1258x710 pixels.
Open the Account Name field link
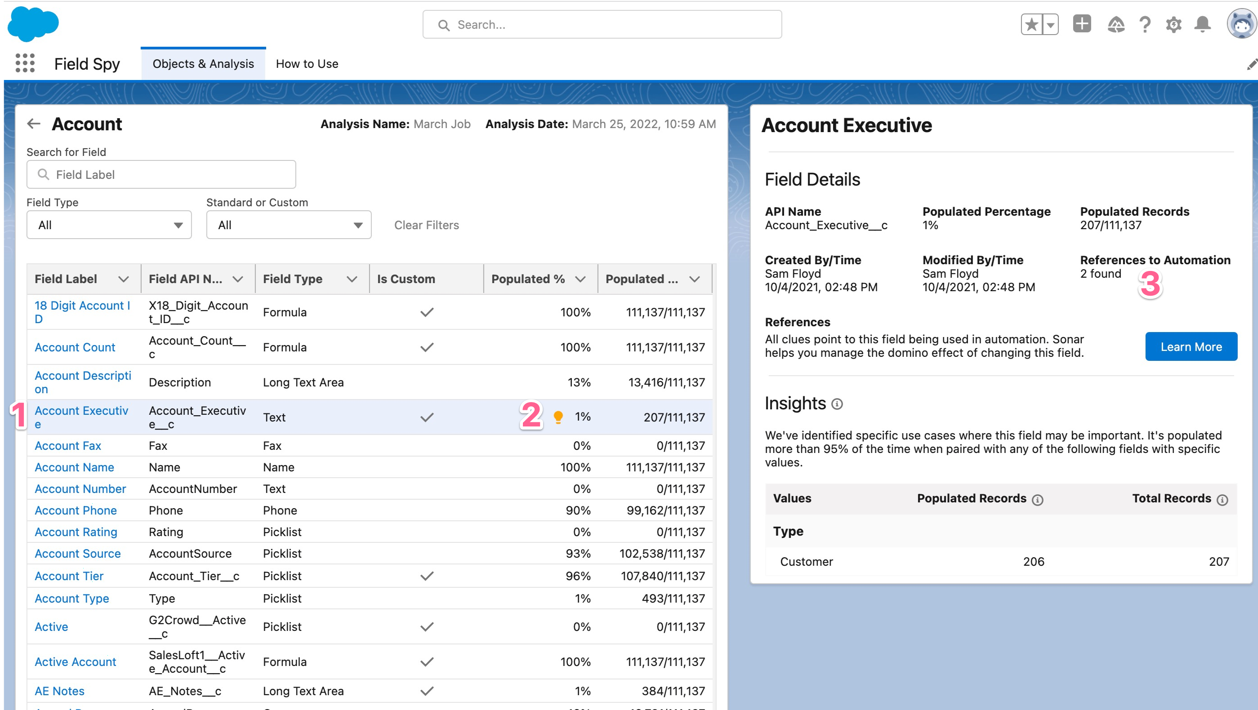pos(74,467)
